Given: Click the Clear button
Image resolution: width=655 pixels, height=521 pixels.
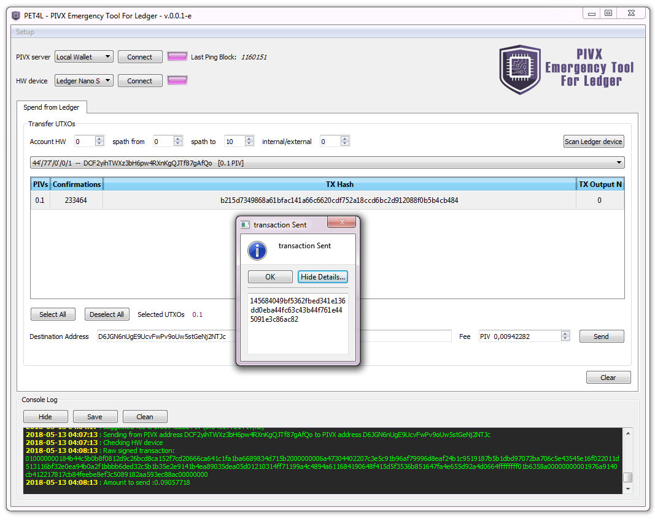Looking at the screenshot, I should [x=608, y=378].
